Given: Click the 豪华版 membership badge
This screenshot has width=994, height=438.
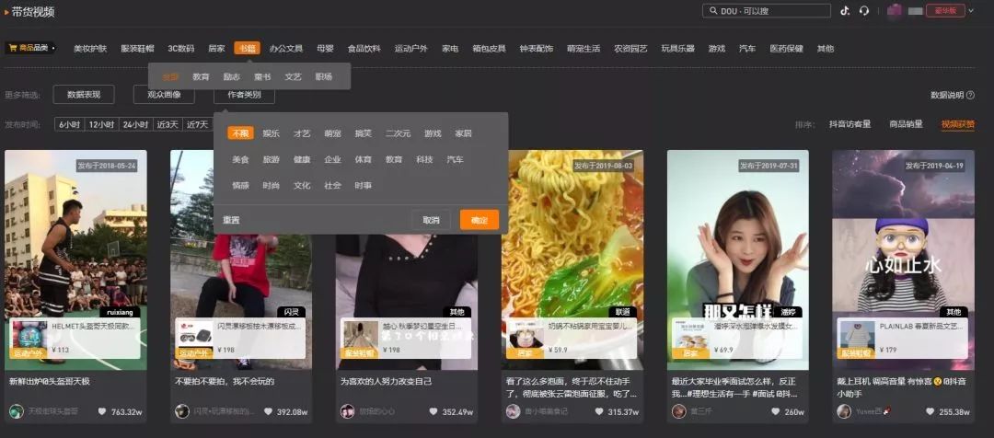Looking at the screenshot, I should coord(945,11).
